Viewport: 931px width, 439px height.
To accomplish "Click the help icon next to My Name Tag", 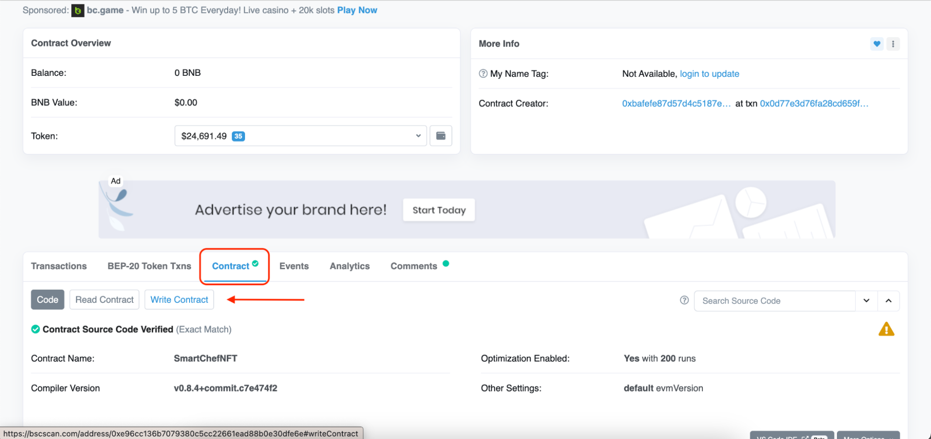I will tap(483, 73).
